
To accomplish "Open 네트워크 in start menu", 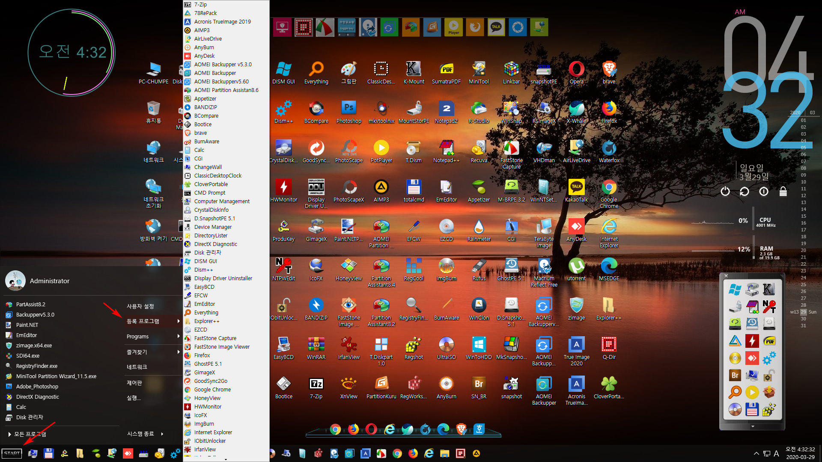I will [x=137, y=367].
